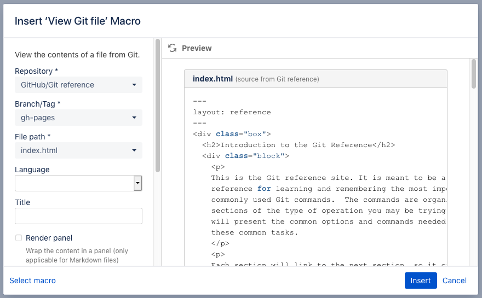Click the left panel scrollbar

[x=158, y=105]
